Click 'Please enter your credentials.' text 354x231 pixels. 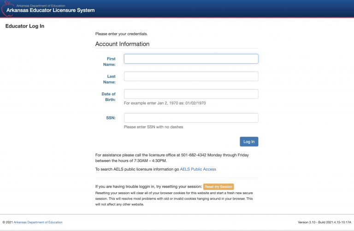(x=122, y=34)
